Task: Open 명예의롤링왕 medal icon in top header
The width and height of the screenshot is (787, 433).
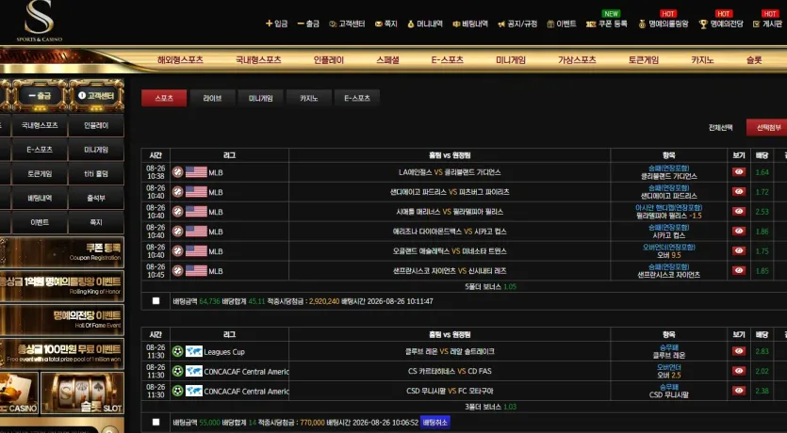Action: point(642,24)
